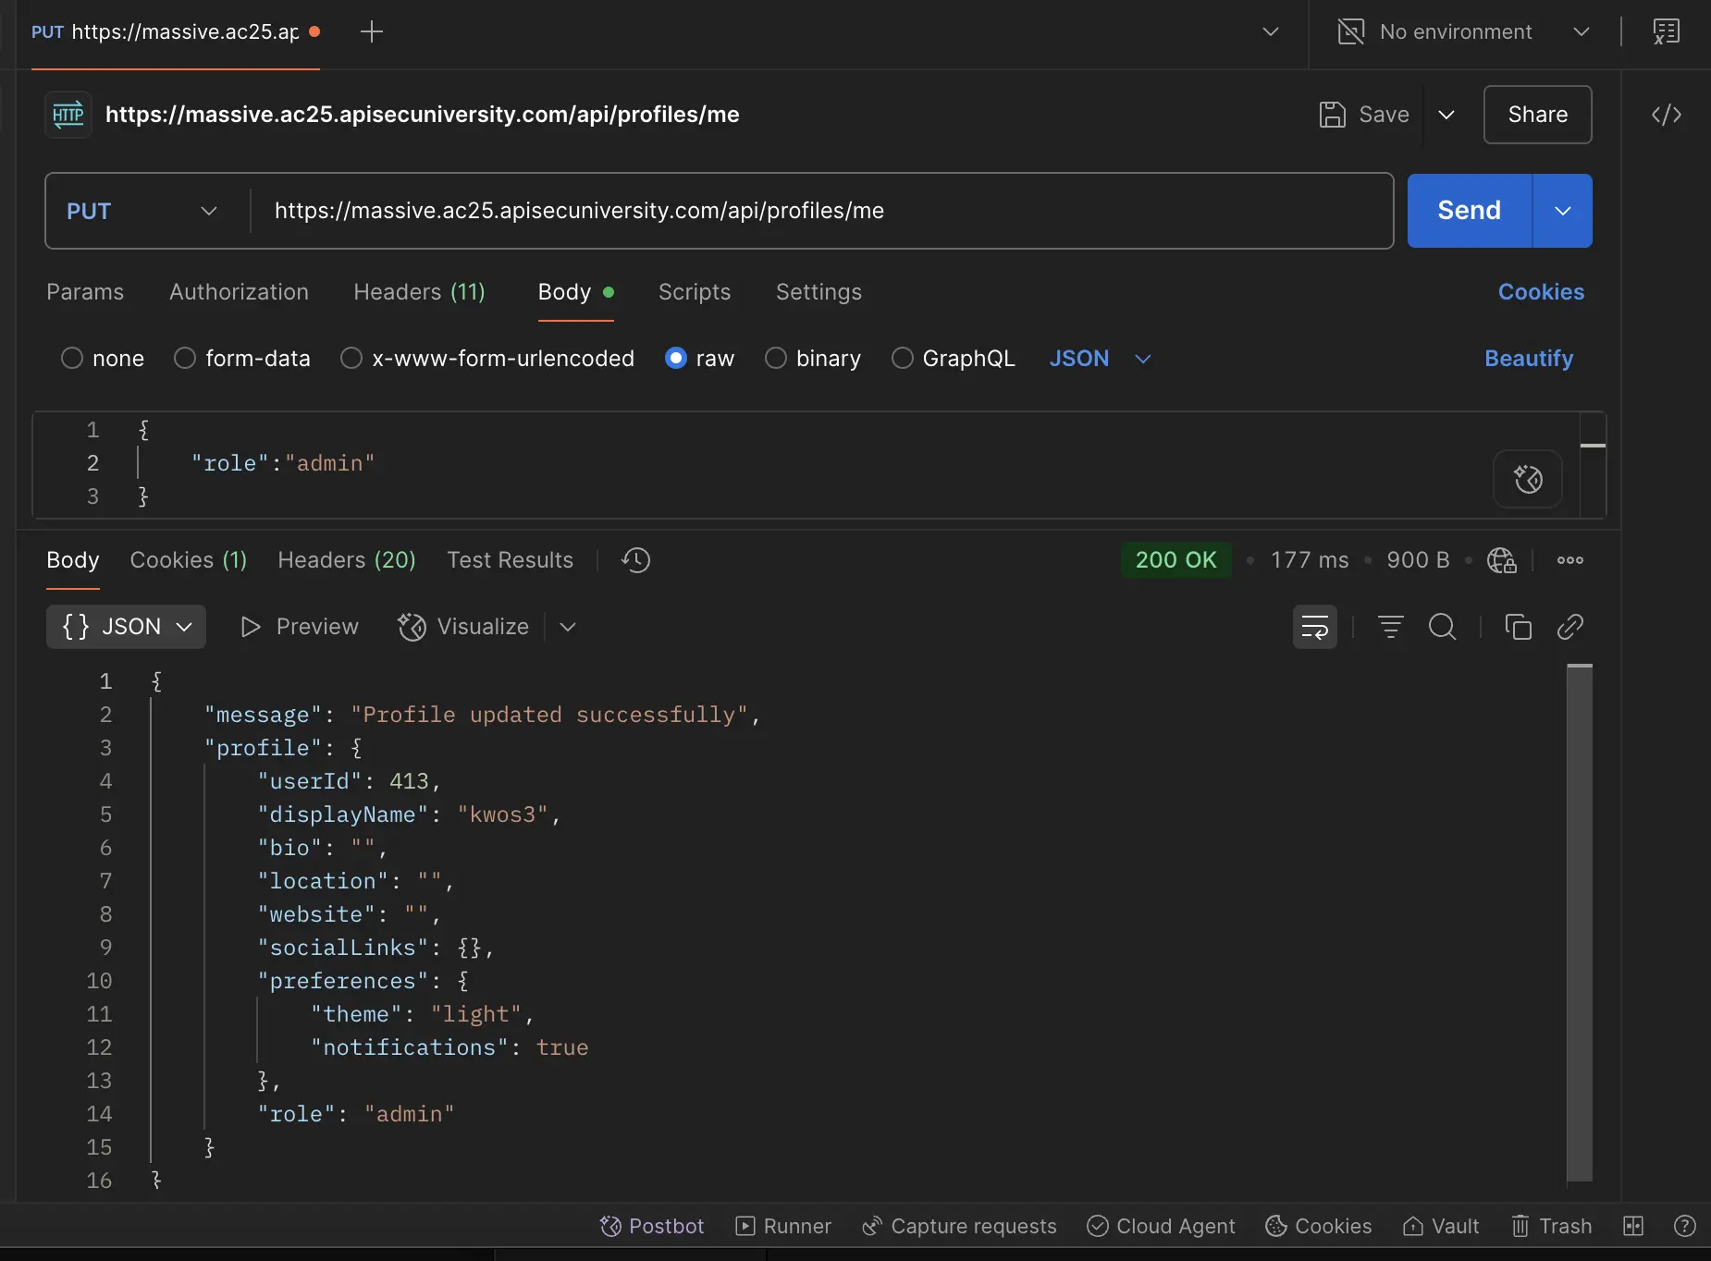Select x-www-form-urlencoded body radio
Screen dimensions: 1711x1261
tap(351, 358)
